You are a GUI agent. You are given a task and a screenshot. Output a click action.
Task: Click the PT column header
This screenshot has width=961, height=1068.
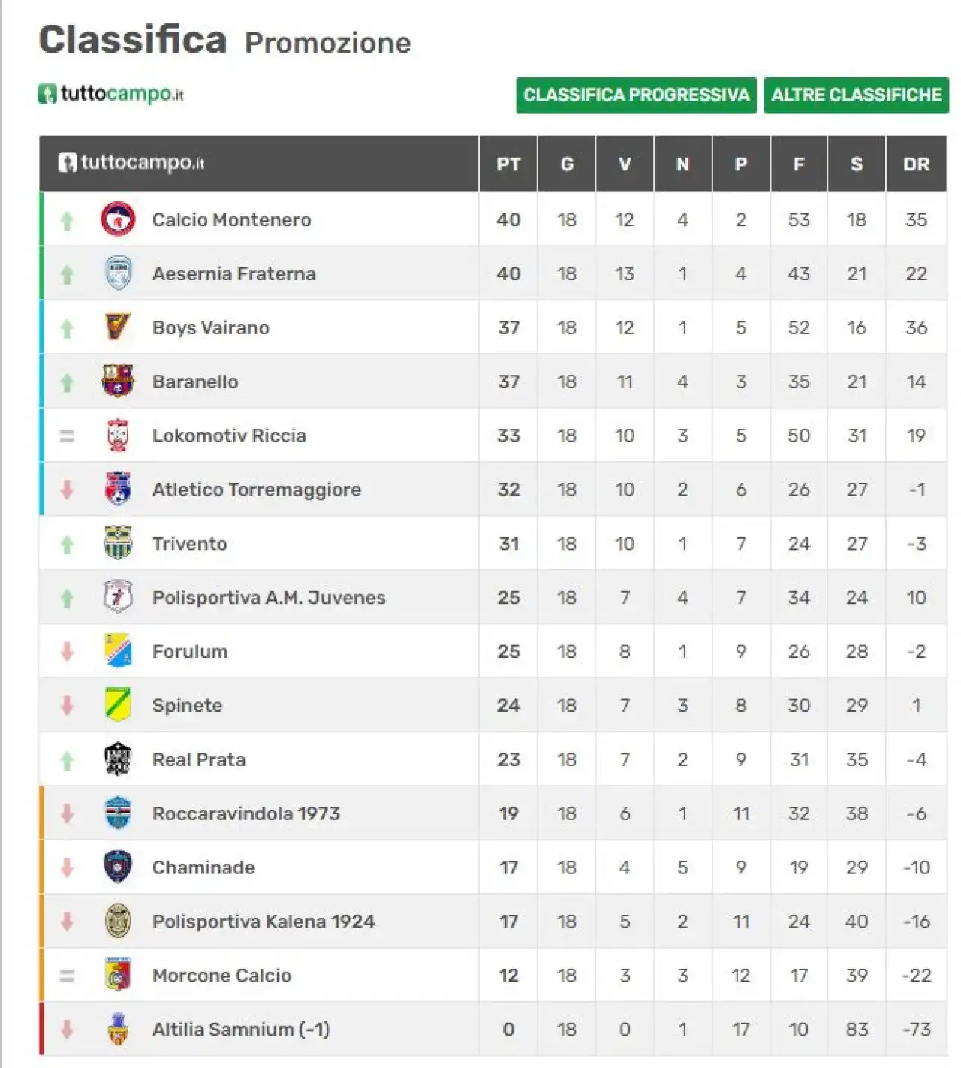508,164
